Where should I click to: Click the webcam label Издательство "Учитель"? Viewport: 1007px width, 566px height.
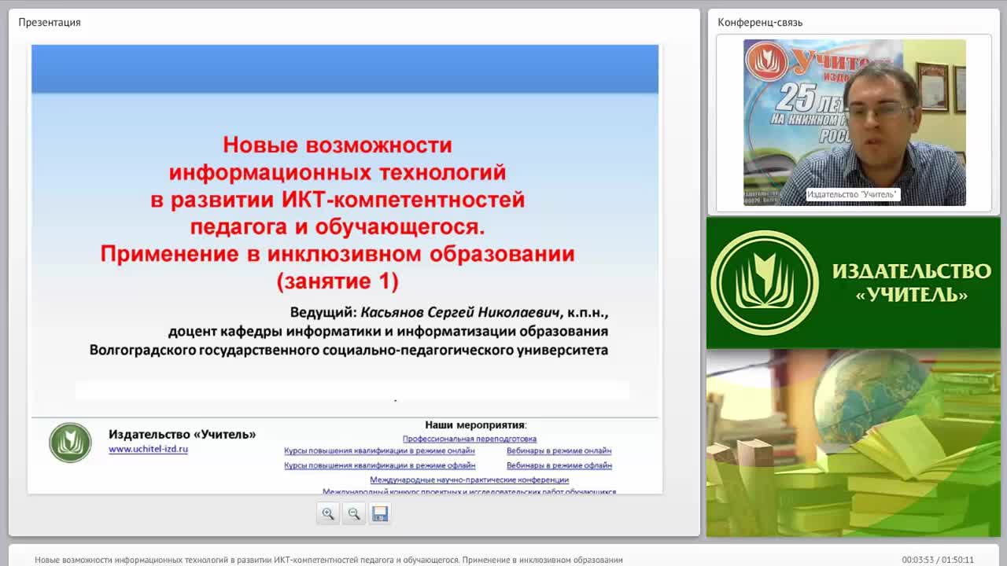pyautogui.click(x=853, y=194)
